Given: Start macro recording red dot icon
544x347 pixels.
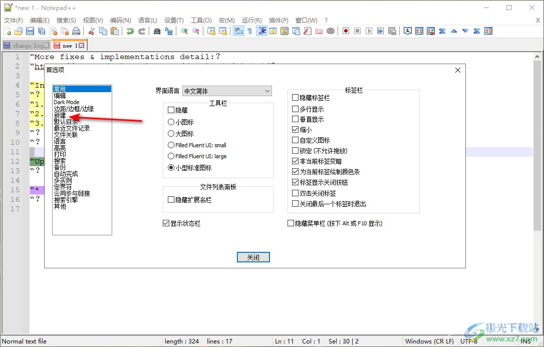Looking at the screenshot, I should (x=346, y=31).
